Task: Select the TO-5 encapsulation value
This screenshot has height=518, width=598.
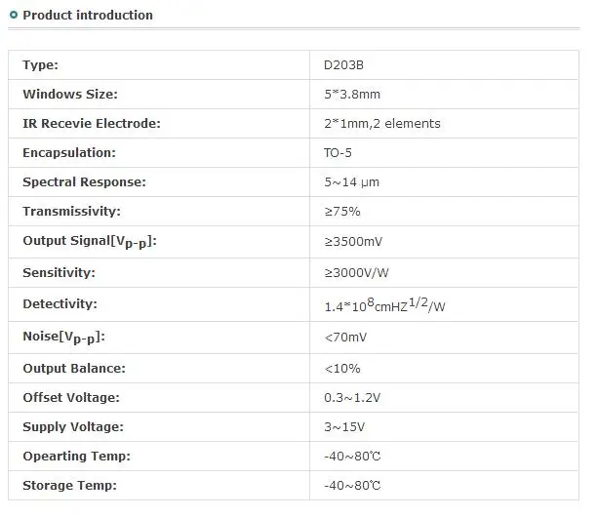Action: (338, 153)
